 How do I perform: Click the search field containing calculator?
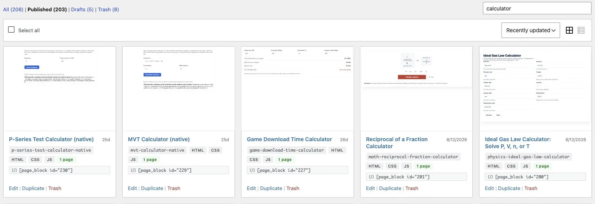pos(537,8)
